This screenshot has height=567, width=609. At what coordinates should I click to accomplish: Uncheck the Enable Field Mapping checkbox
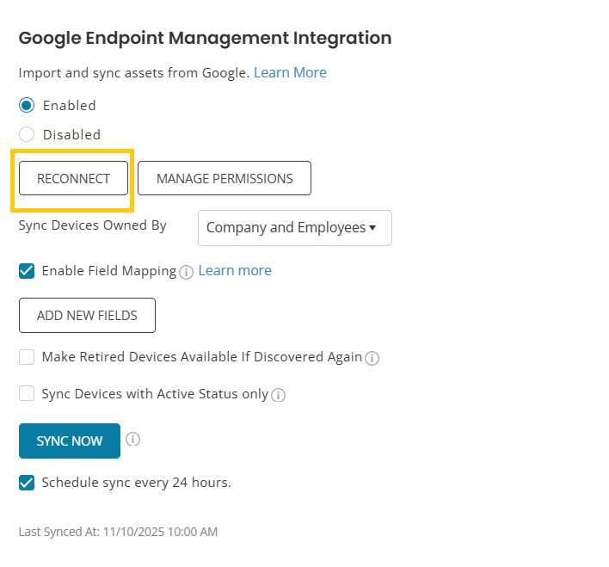[x=27, y=271]
